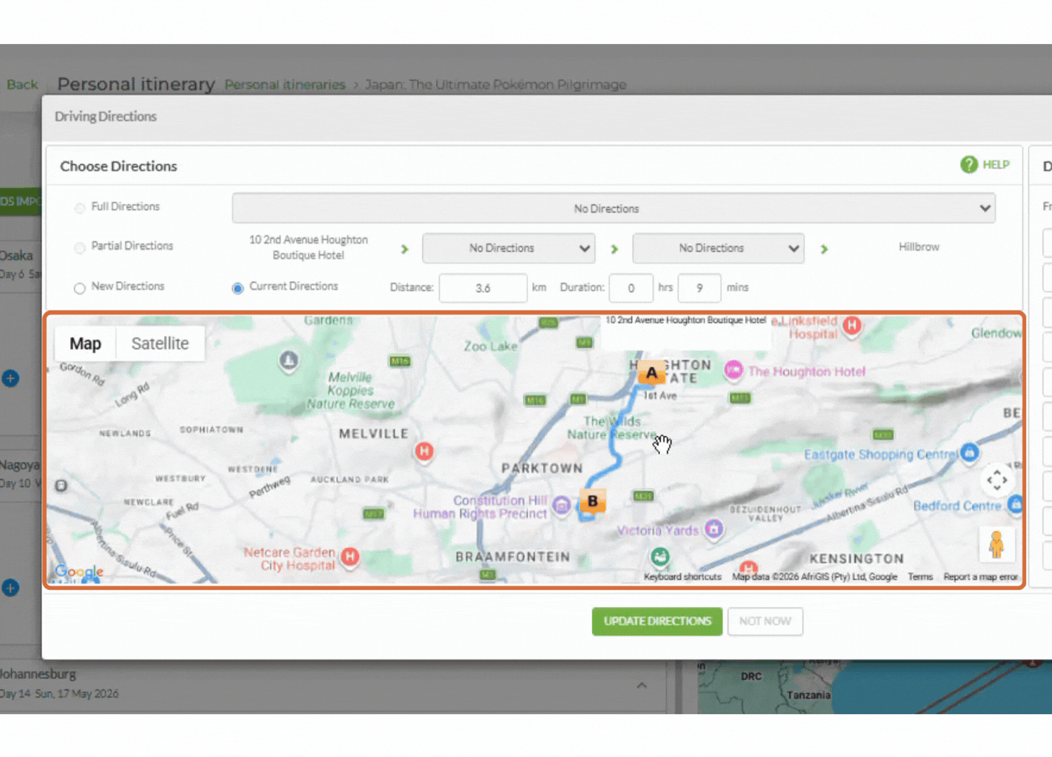Click the BRAAMFONTEIN label on the map
The height and width of the screenshot is (757, 1052).
(513, 557)
